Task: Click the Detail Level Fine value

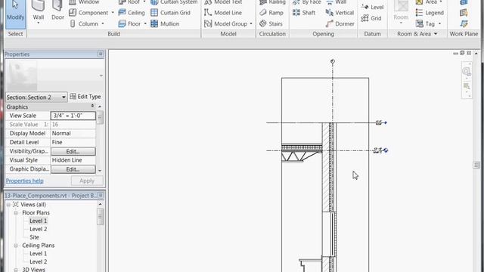Action: (73, 142)
